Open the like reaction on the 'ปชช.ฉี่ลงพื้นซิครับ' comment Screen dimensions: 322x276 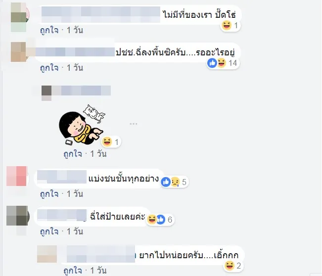(x=212, y=63)
